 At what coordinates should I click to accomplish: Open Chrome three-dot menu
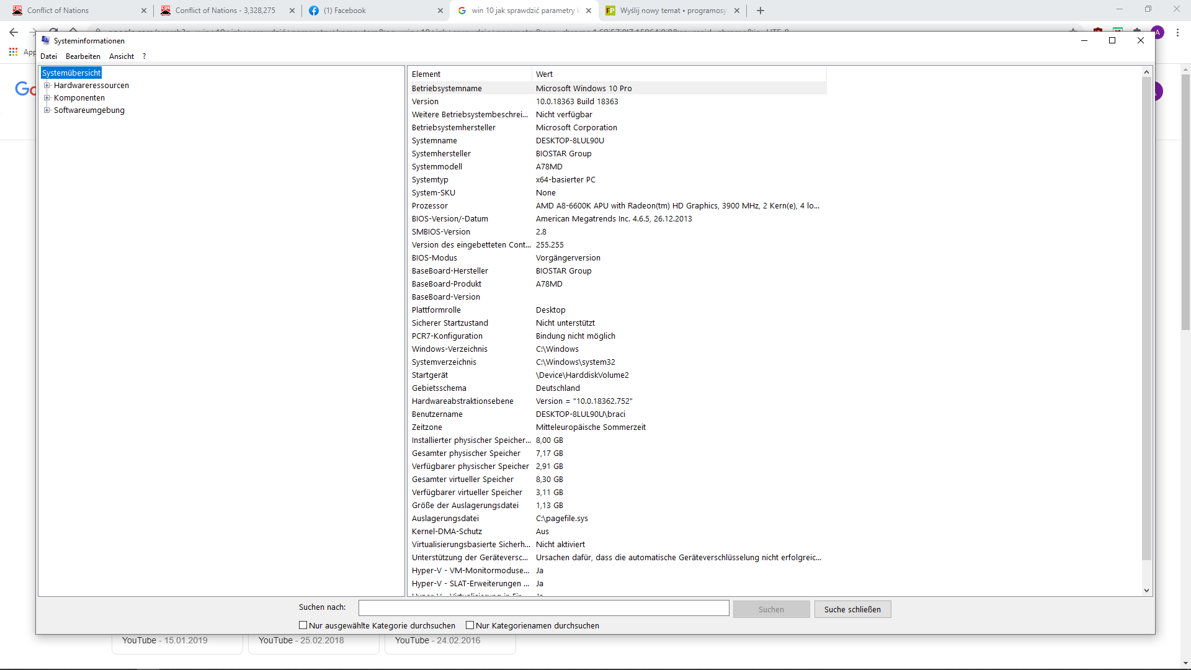click(x=1177, y=32)
